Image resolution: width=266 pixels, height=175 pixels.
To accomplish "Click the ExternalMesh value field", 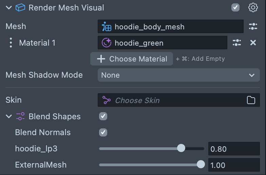I will click(x=233, y=165).
